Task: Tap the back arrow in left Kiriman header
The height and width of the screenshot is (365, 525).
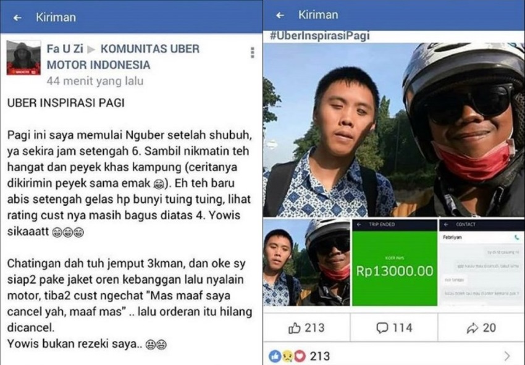Action: coord(17,18)
